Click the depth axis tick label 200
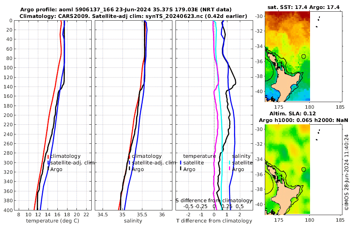 pyautogui.click(x=8, y=115)
